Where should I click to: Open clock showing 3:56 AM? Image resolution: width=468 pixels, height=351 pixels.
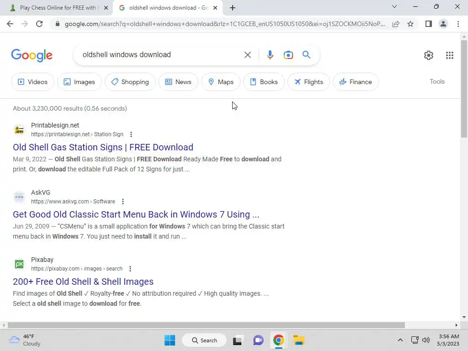448,340
